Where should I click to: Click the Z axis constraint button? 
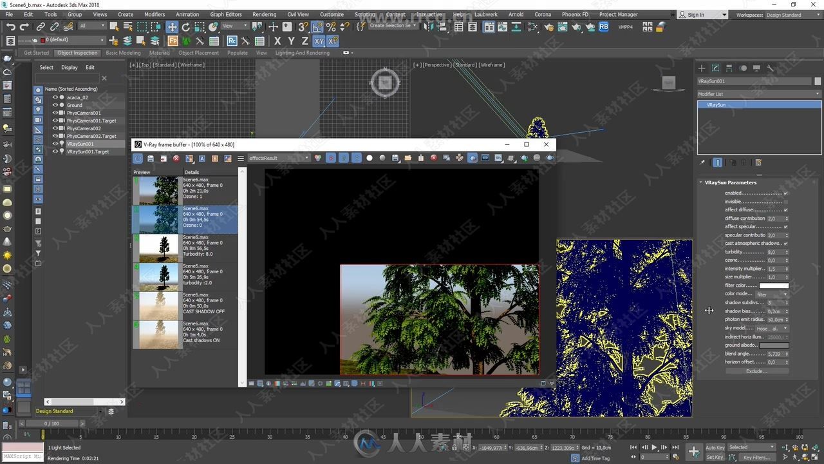pos(305,41)
